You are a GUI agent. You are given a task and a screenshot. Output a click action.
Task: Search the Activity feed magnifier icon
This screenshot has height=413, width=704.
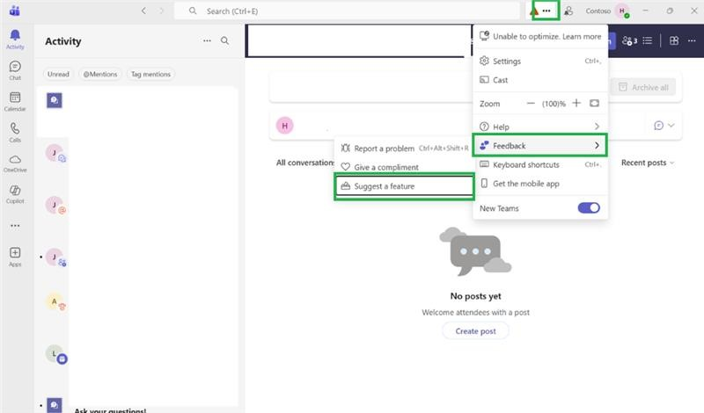224,40
